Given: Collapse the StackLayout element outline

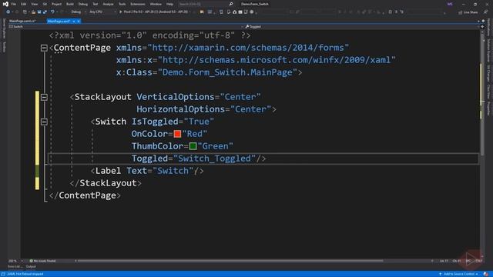Looking at the screenshot, I should [x=44, y=97].
